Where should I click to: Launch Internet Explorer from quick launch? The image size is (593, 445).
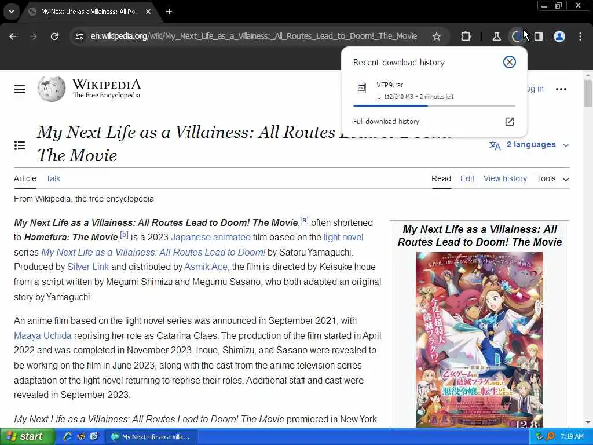68,436
